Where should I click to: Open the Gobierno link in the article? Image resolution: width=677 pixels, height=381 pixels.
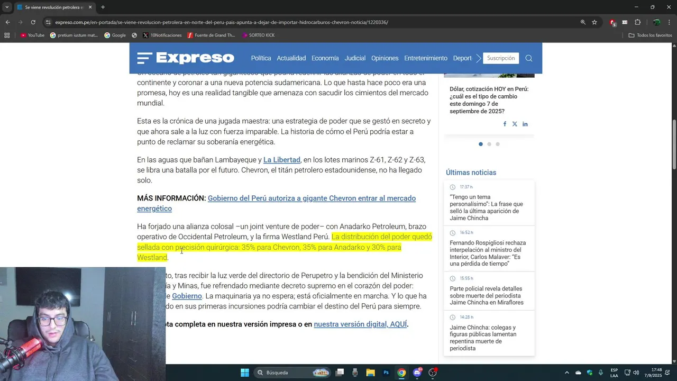point(187,296)
